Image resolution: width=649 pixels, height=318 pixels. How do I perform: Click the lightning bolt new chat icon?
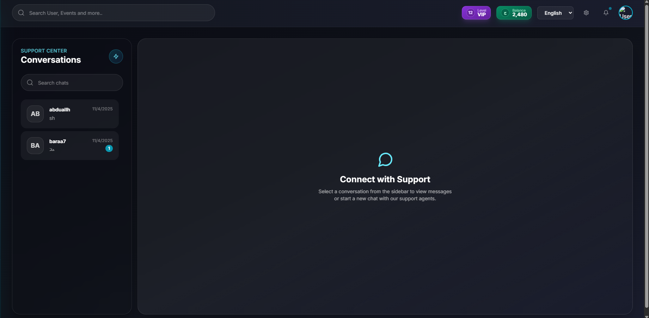116,56
